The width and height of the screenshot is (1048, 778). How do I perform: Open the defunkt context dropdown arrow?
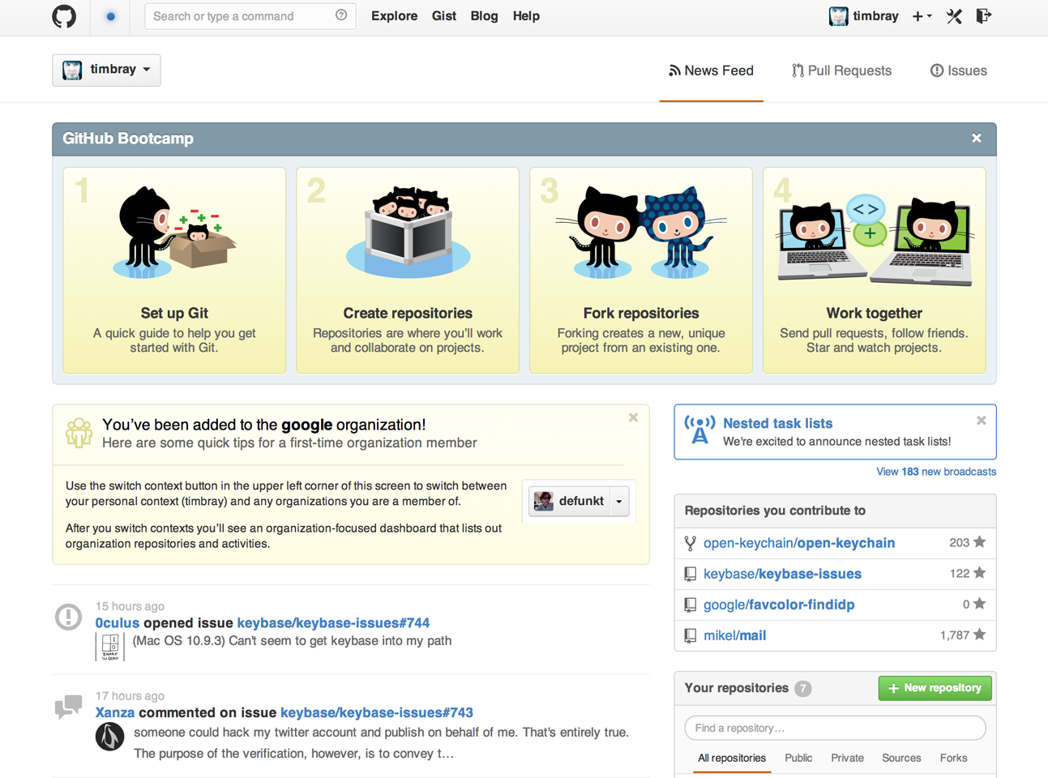point(619,502)
